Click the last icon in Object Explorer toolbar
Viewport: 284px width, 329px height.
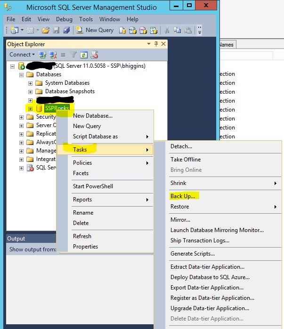(x=95, y=55)
